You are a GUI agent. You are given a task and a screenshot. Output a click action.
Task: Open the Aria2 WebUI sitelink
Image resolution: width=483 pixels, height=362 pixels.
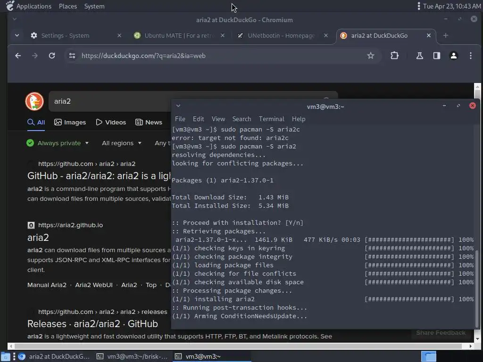pyautogui.click(x=94, y=285)
